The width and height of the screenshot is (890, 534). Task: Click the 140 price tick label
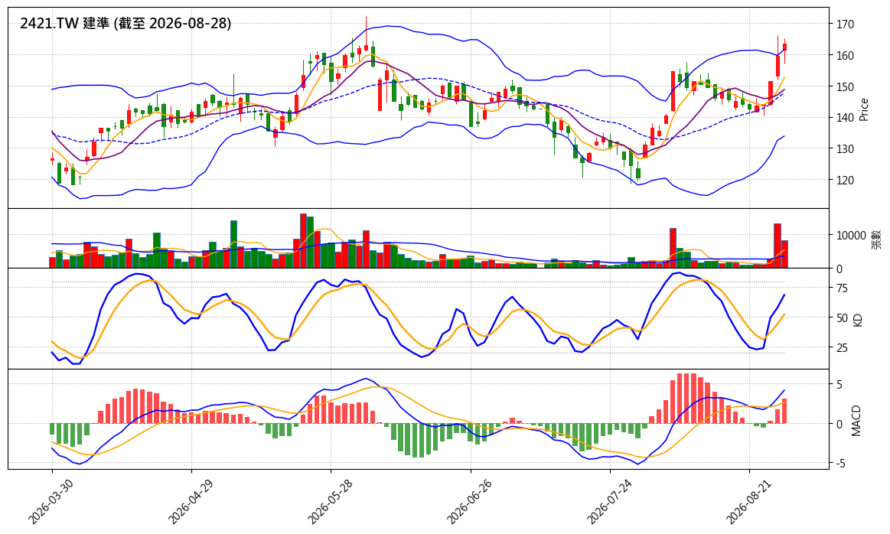tap(845, 118)
